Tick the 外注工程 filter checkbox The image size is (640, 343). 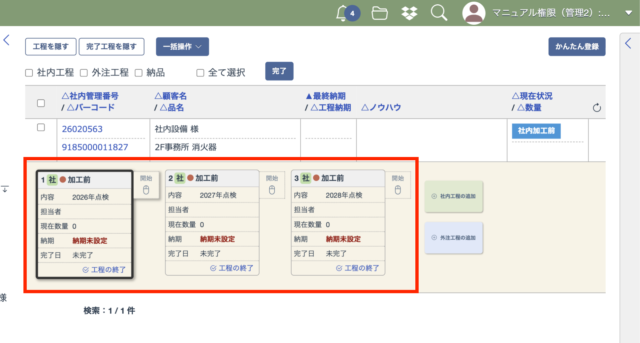(84, 73)
